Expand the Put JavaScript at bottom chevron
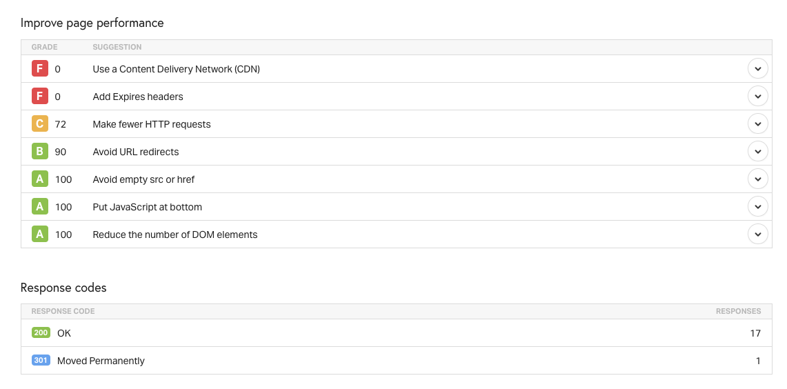Viewport: 787px width, 389px height. tap(757, 207)
